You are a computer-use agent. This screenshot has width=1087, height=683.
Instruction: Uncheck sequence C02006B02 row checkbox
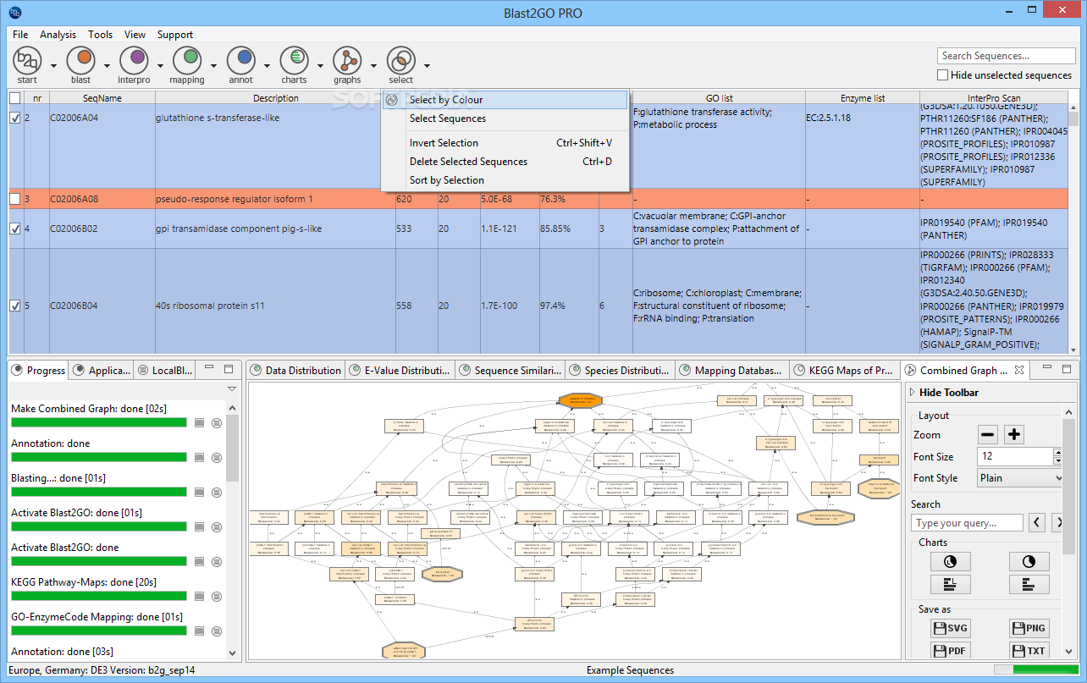point(15,229)
